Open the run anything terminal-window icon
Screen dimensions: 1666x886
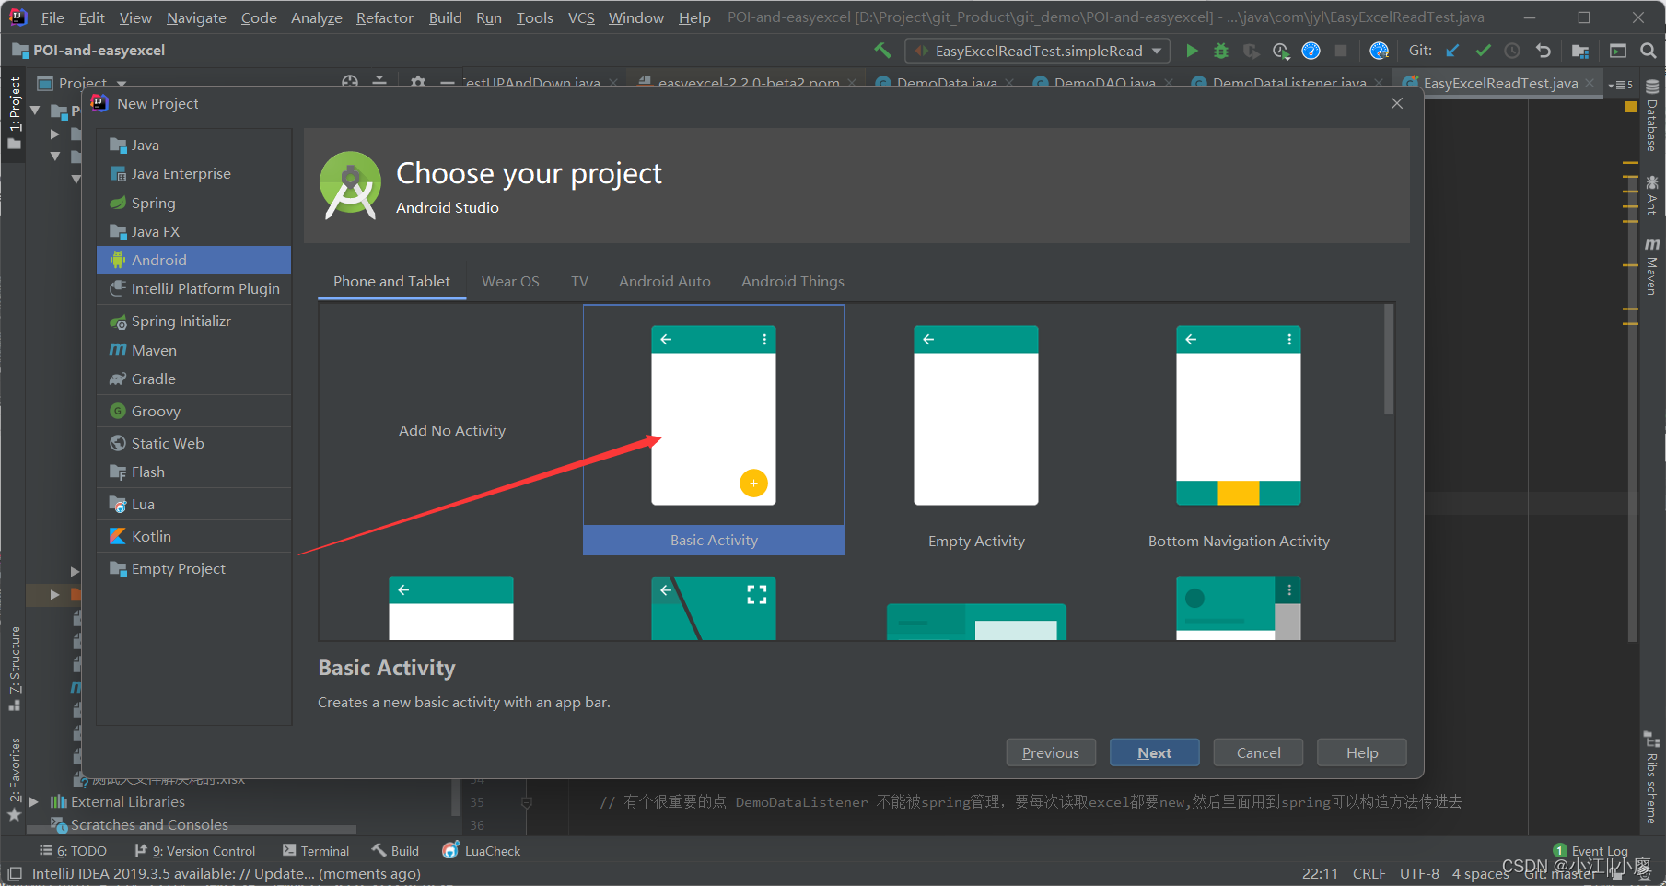[x=1618, y=51]
